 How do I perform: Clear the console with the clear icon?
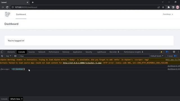[x=2, y=56]
